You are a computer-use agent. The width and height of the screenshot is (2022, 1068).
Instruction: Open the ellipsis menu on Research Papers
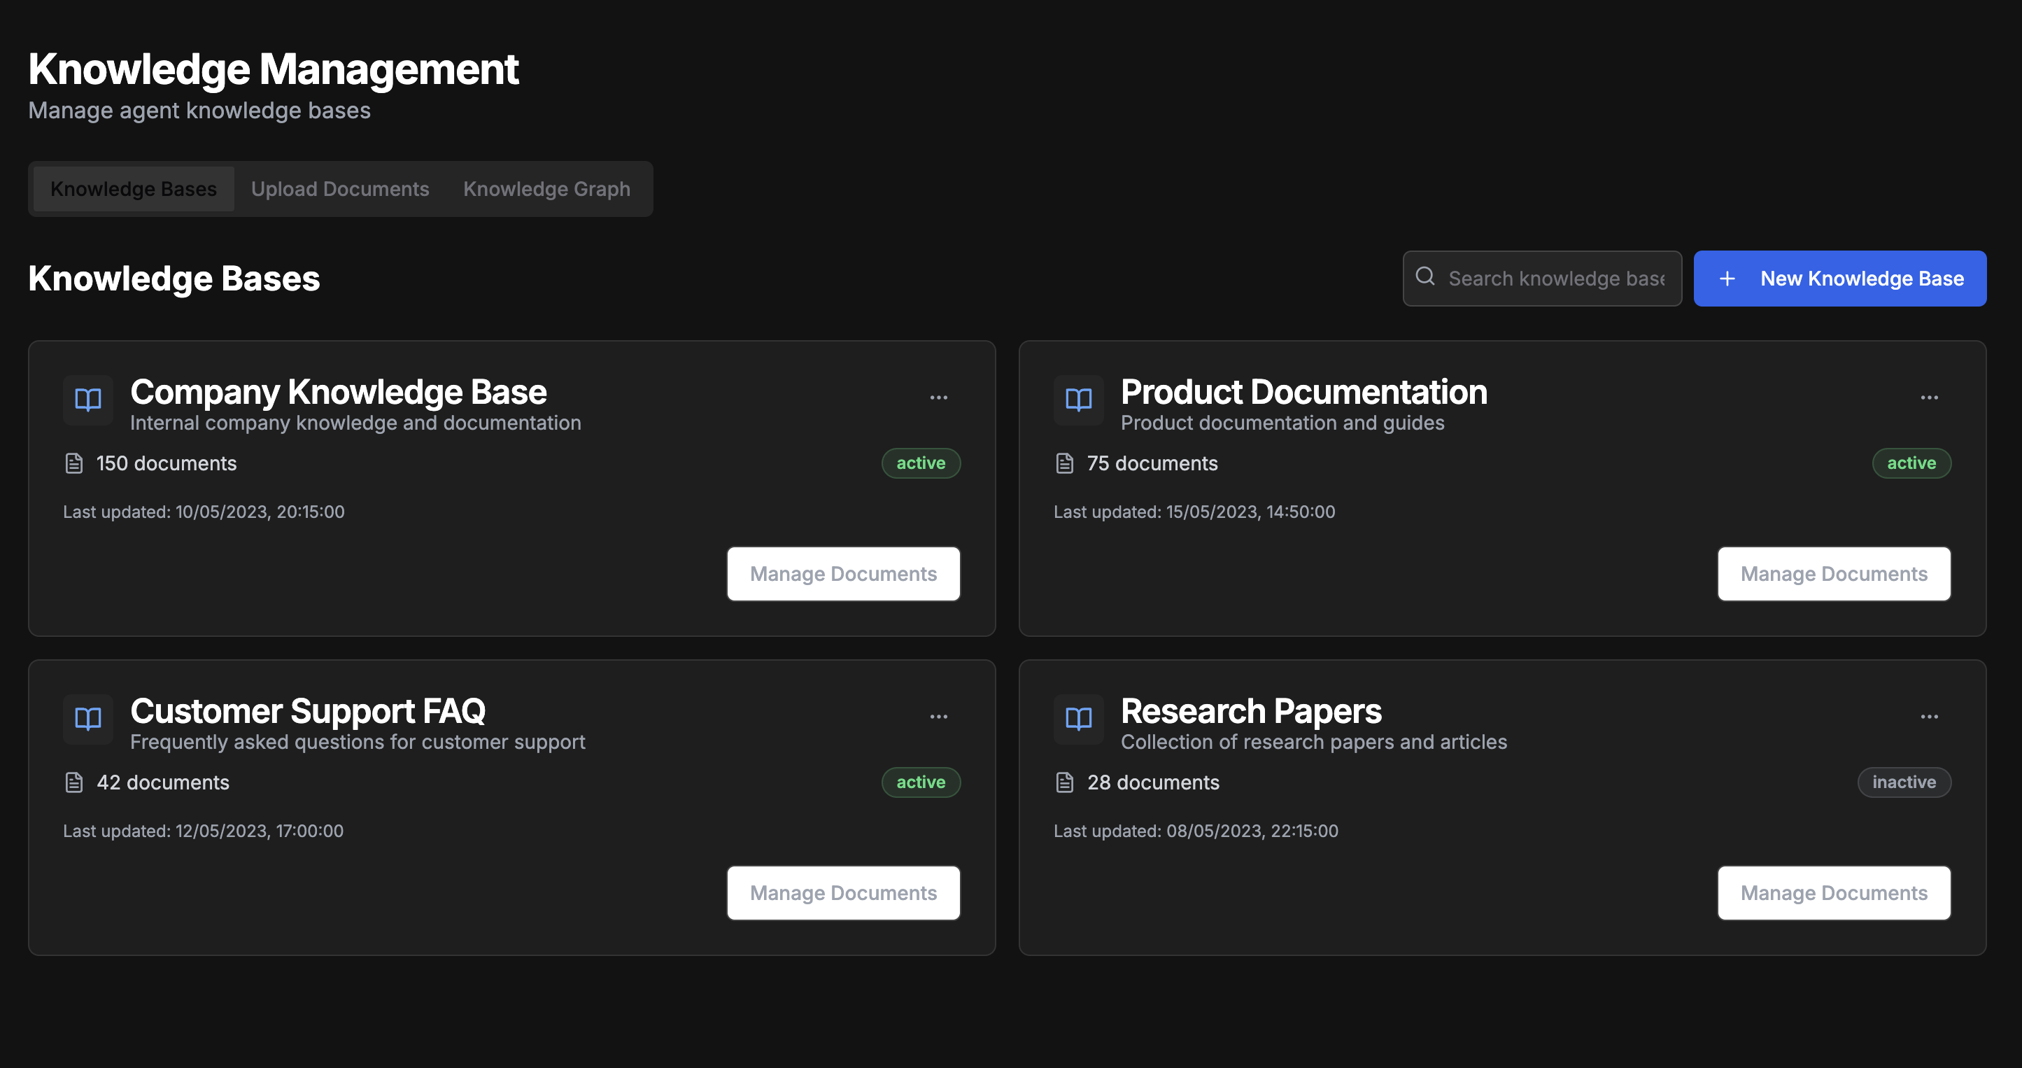click(x=1930, y=715)
